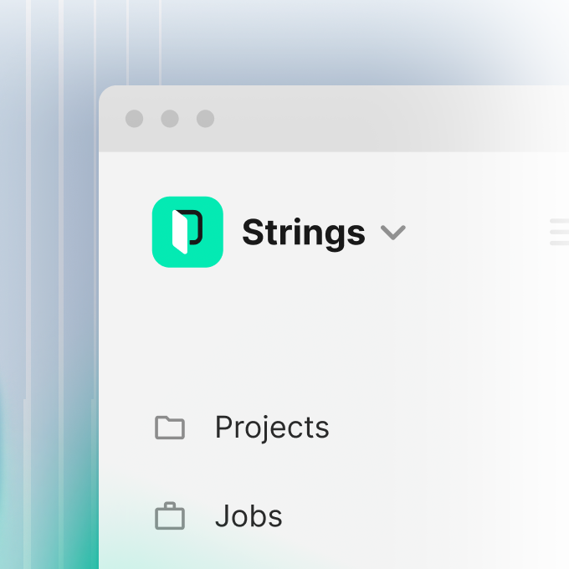569x569 pixels.
Task: Click the wallpaper area above the window
Action: [x=335, y=42]
